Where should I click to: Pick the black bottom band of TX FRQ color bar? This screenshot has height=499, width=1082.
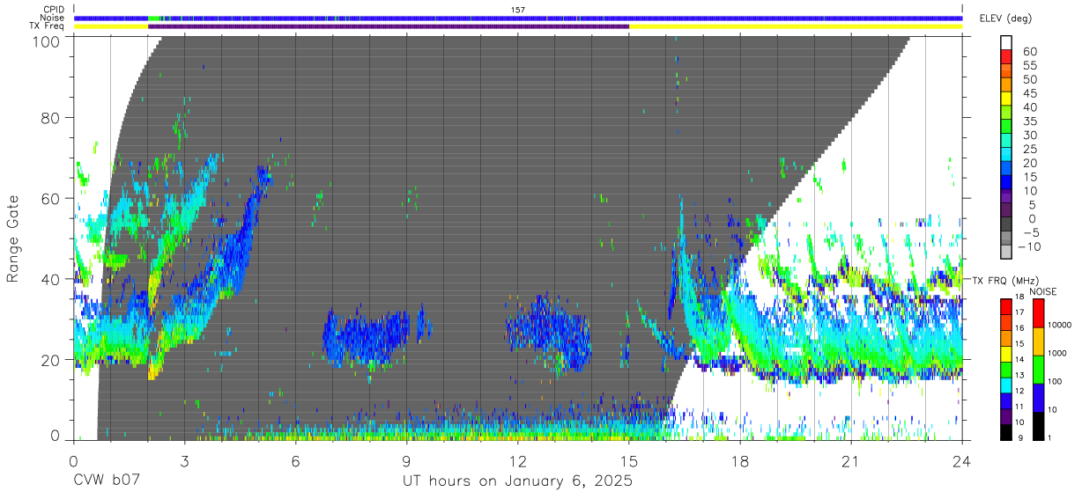point(1007,431)
